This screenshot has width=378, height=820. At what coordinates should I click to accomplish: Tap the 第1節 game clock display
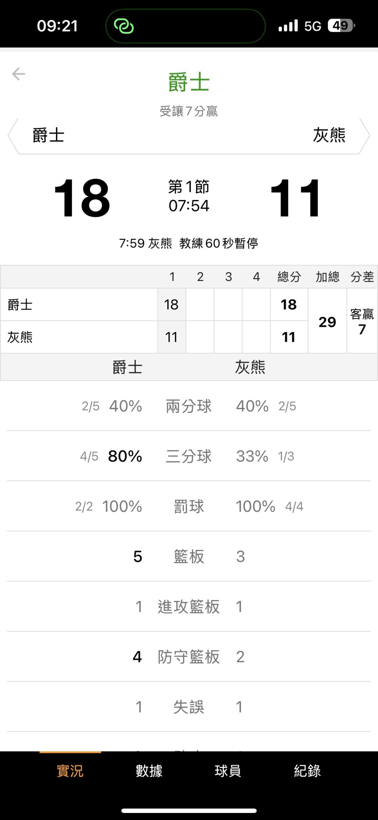pos(189,197)
